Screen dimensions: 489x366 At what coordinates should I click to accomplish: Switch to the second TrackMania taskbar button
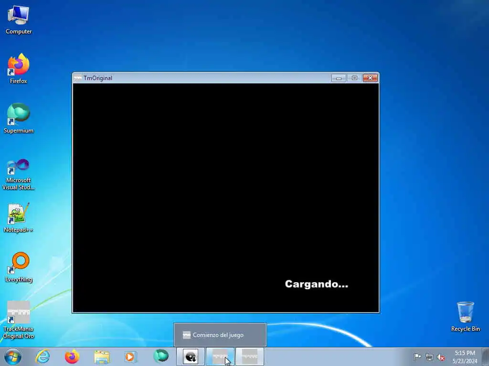tap(249, 356)
